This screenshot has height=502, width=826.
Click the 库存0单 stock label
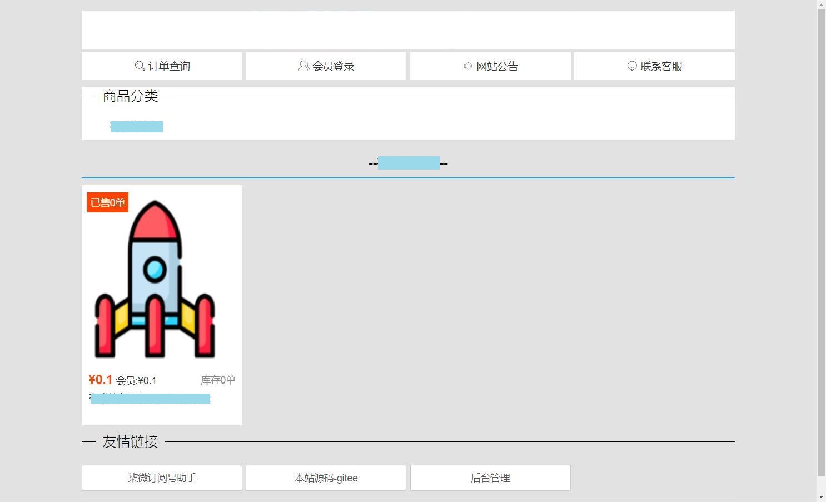tap(218, 380)
